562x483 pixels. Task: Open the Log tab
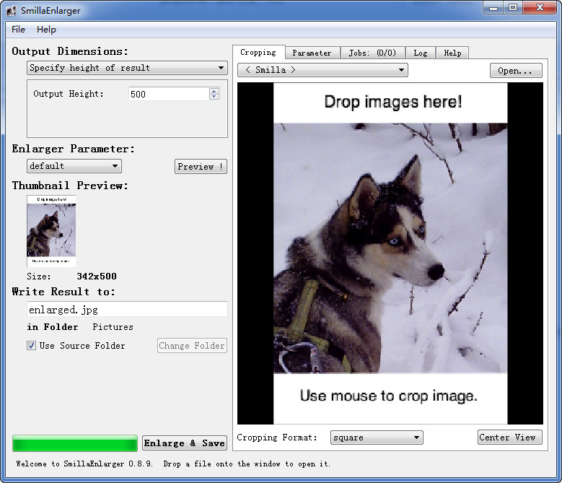coord(420,53)
